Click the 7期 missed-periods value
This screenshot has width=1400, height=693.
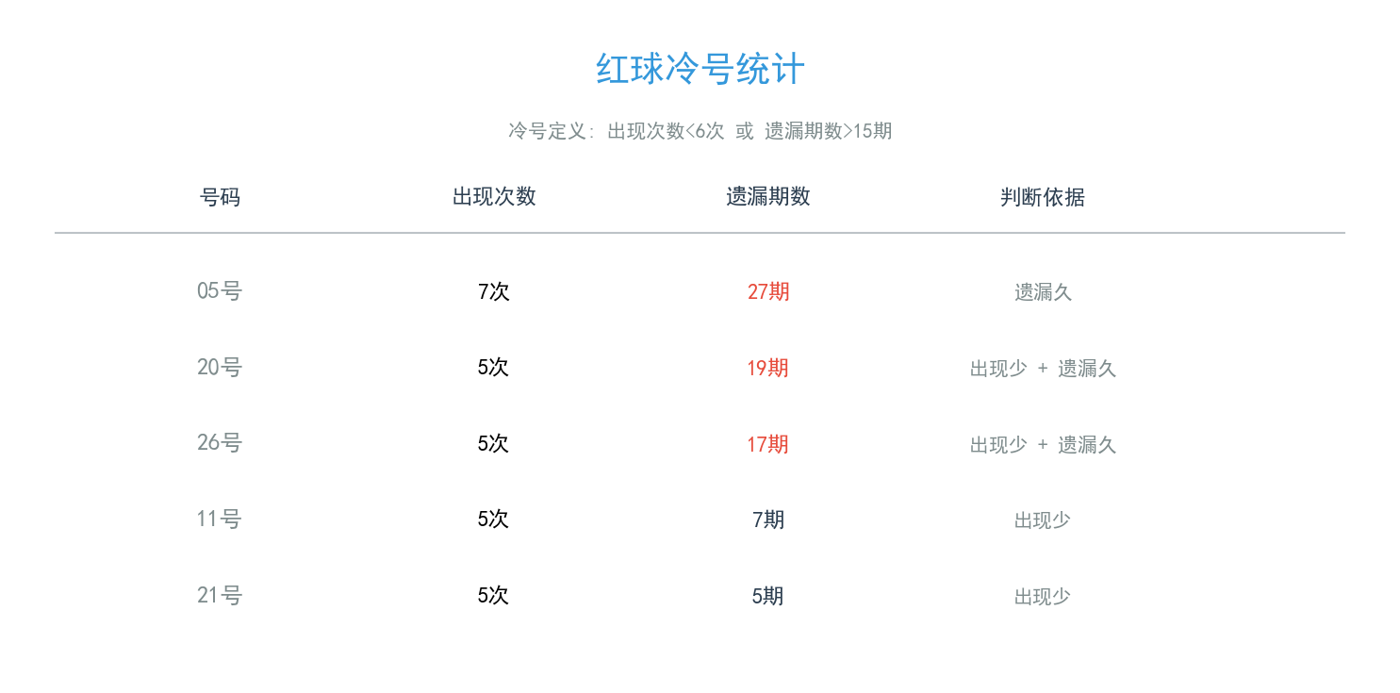click(767, 520)
